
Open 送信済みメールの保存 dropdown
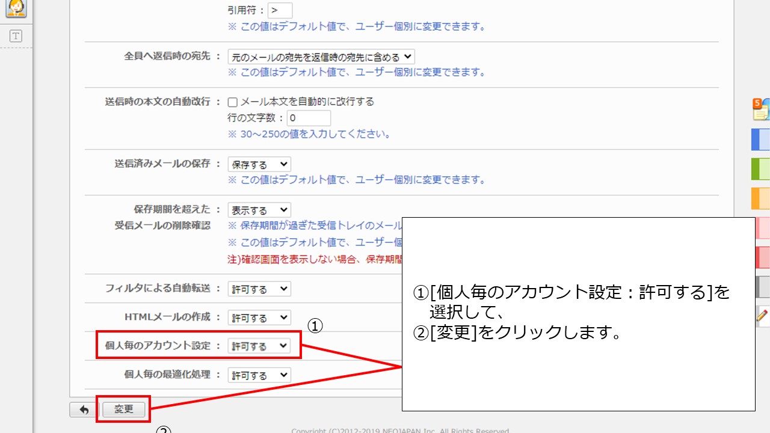(259, 164)
